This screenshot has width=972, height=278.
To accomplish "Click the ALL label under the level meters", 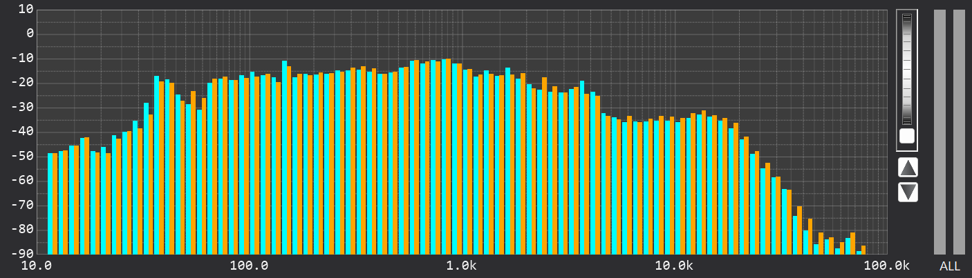I will [x=949, y=266].
